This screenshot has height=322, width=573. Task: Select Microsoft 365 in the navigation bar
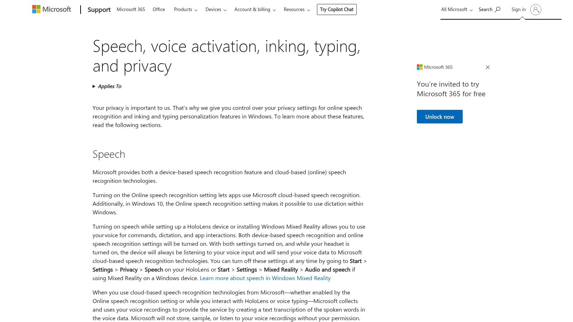131,9
